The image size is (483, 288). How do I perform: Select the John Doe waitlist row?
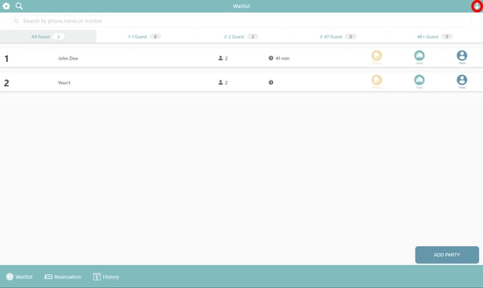(241, 58)
